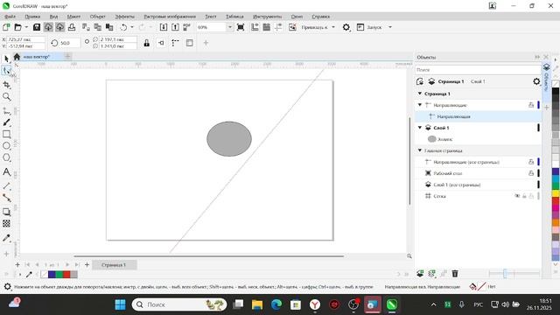Click the Export icon in toolbar
This screenshot has height=315, width=560.
tap(175, 27)
